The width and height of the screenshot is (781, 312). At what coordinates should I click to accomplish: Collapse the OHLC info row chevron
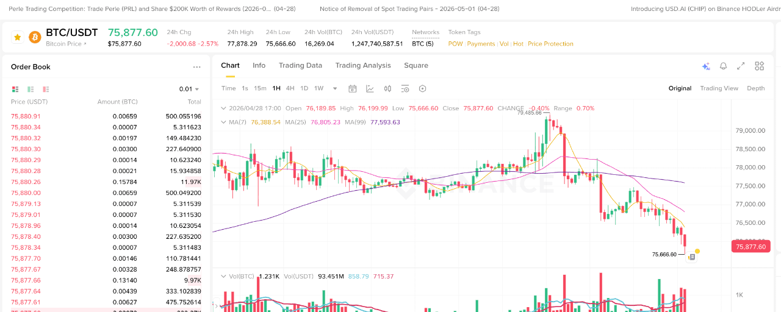[224, 108]
